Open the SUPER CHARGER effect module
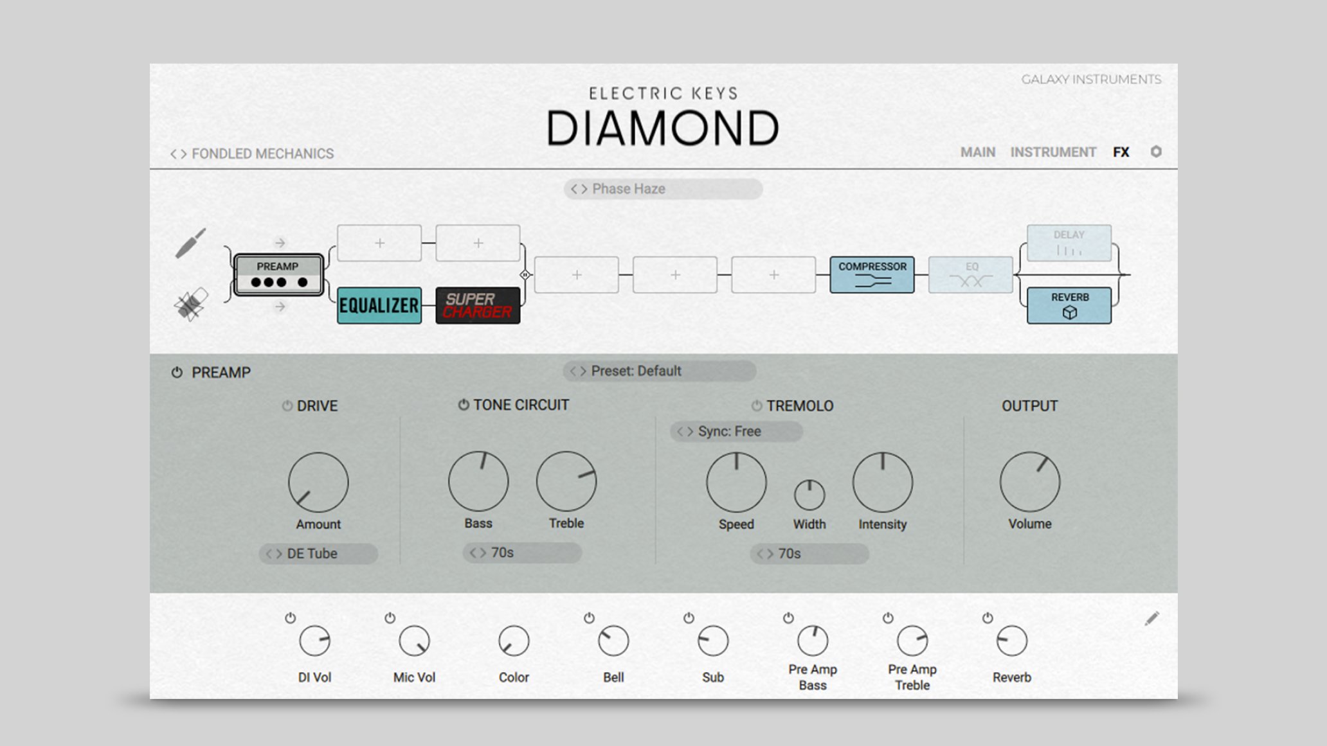The image size is (1327, 746). click(x=477, y=305)
